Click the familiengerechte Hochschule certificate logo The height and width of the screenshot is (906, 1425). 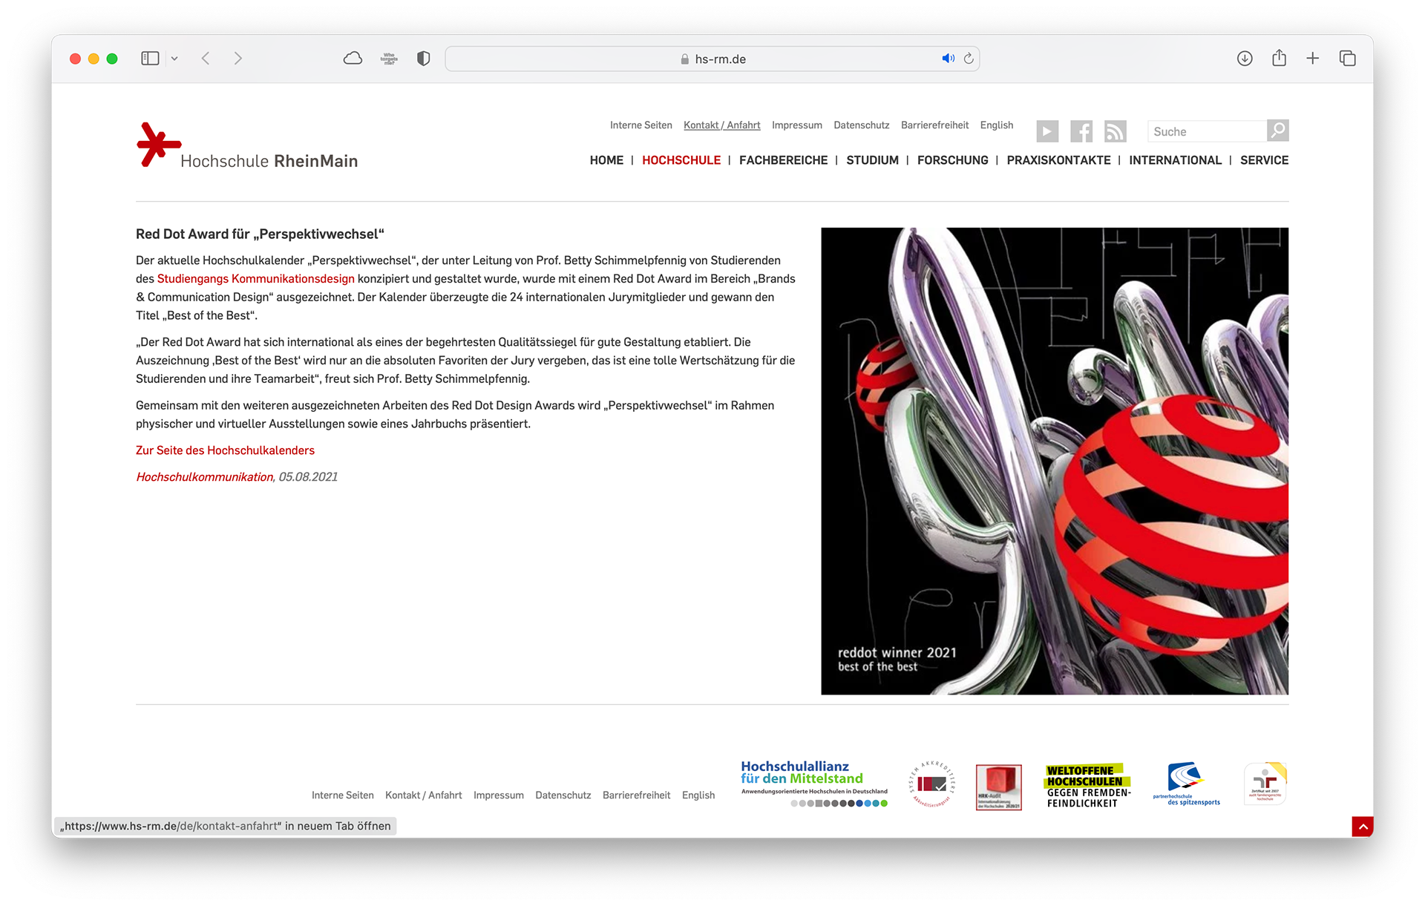pos(1265,783)
